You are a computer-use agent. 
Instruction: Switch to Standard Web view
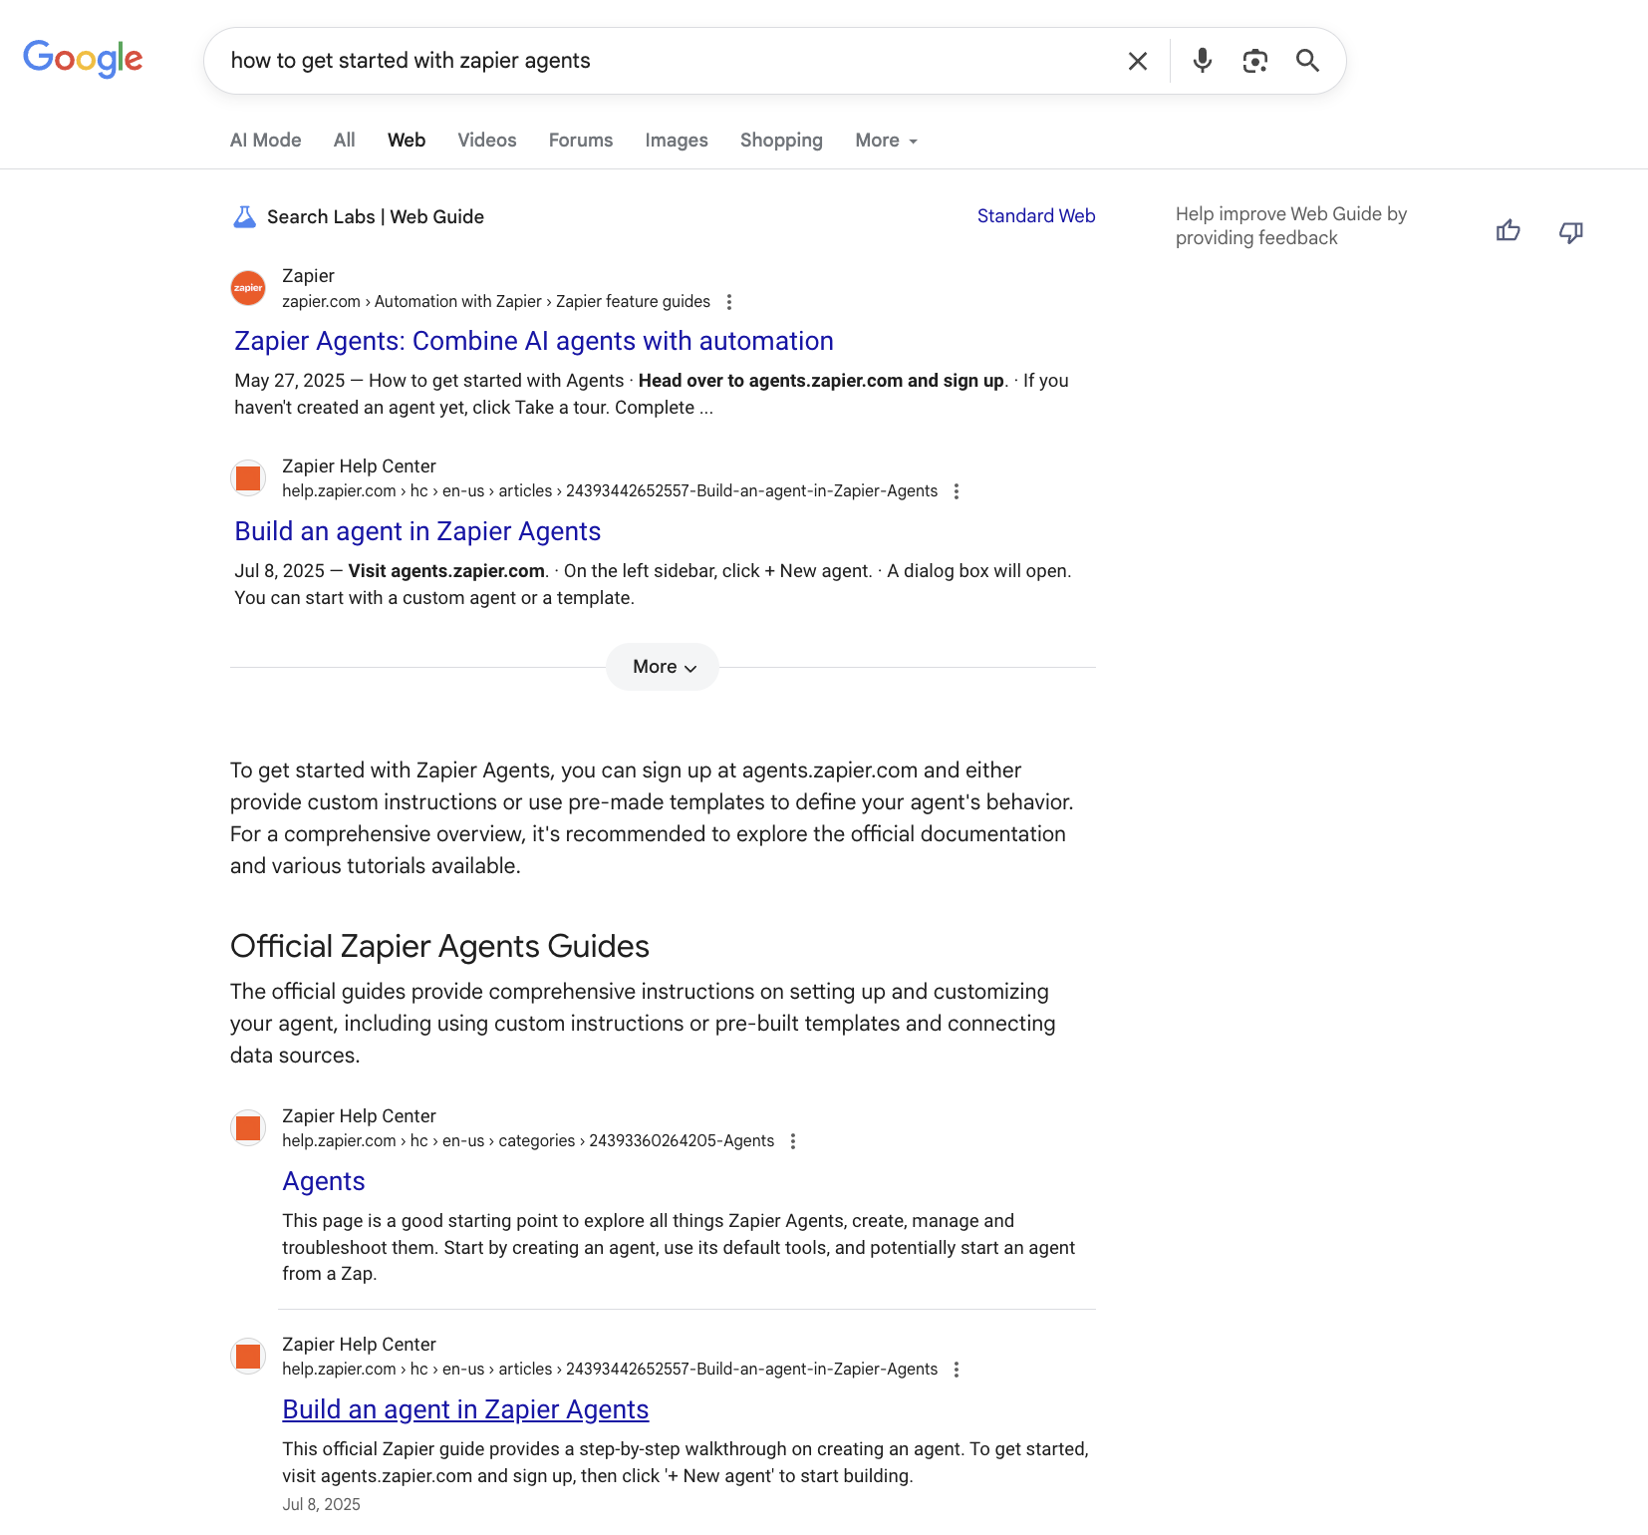click(1036, 216)
